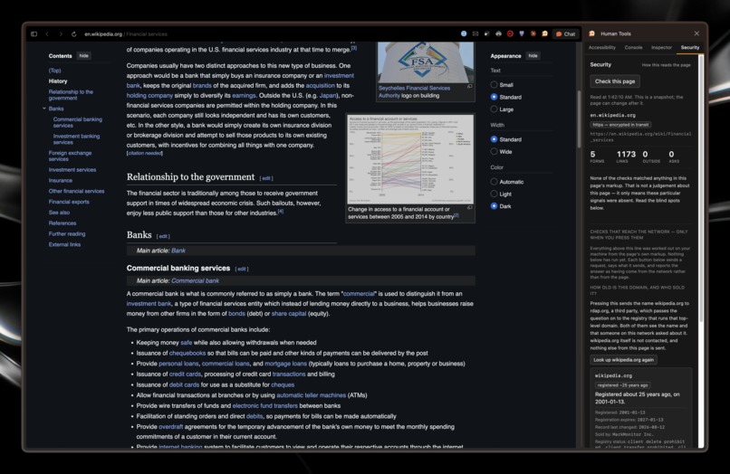Select Automatic color mode
This screenshot has width=730, height=474.
click(494, 182)
